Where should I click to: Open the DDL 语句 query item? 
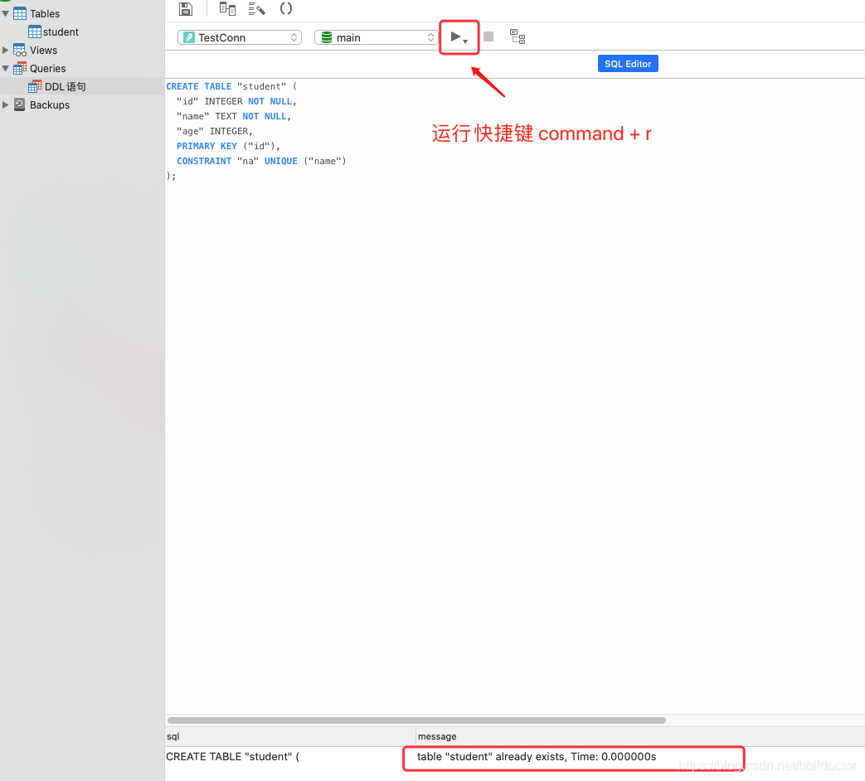(65, 86)
